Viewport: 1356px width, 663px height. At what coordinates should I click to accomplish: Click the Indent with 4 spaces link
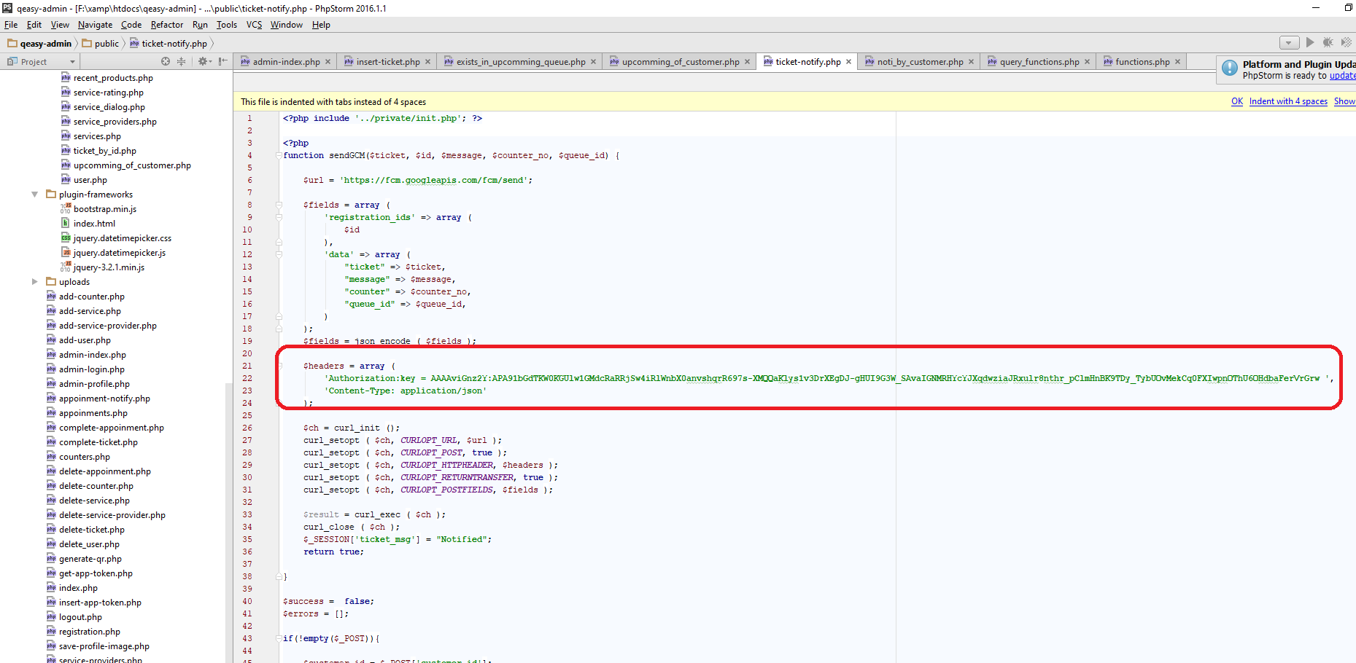pos(1288,101)
